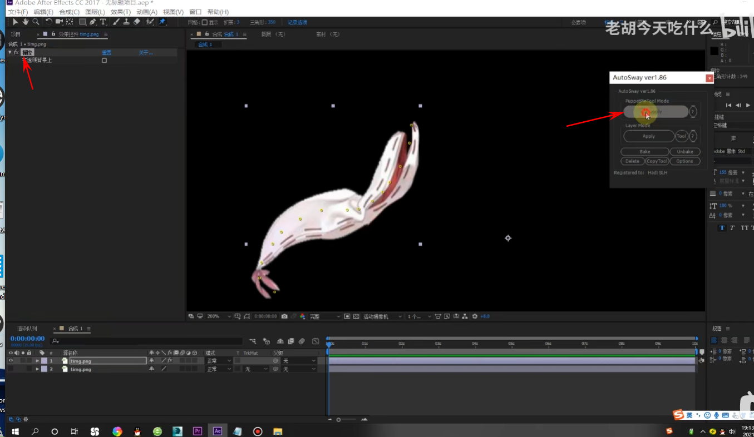Image resolution: width=754 pixels, height=437 pixels.
Task: Select the Clone Stamp tool
Action: [126, 22]
